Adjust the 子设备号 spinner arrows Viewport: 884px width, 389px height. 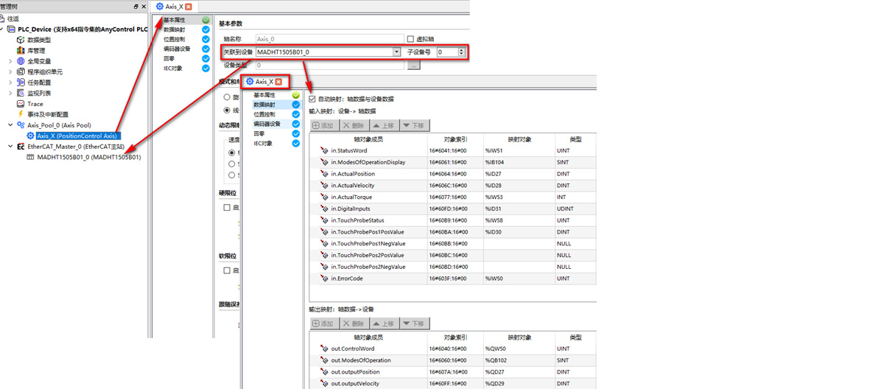pos(462,52)
